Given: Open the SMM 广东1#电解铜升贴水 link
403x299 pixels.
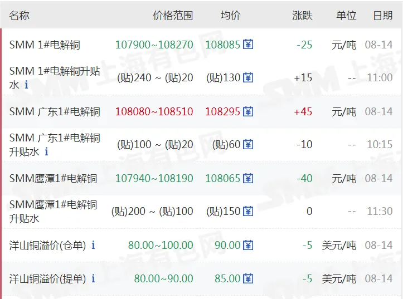Looking at the screenshot, I should [x=55, y=145].
